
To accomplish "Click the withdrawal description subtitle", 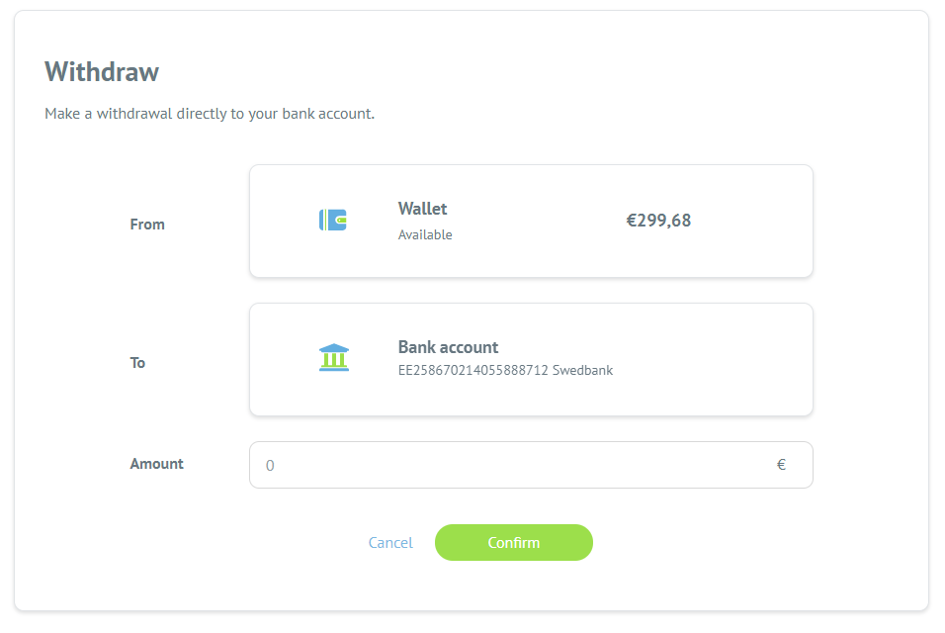I will pos(210,114).
